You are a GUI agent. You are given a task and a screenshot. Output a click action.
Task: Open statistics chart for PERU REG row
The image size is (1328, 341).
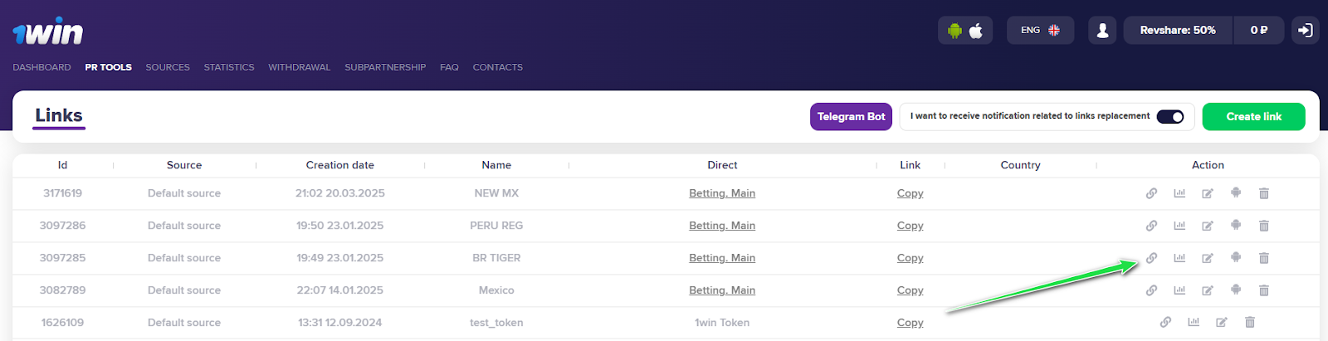click(x=1179, y=226)
